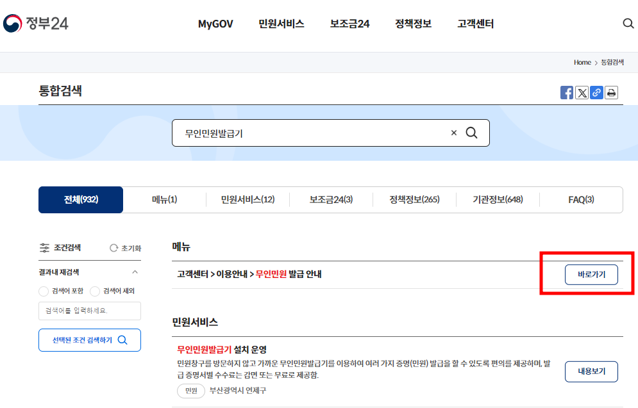Go to Home via the breadcrumb link
The image size is (638, 408).
click(x=582, y=62)
